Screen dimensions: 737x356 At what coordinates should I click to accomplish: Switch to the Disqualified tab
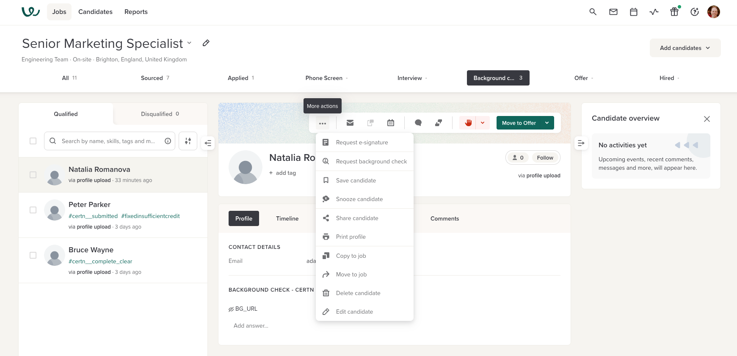pyautogui.click(x=160, y=114)
